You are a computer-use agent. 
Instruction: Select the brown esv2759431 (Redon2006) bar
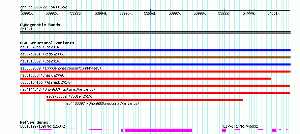tap(155, 57)
